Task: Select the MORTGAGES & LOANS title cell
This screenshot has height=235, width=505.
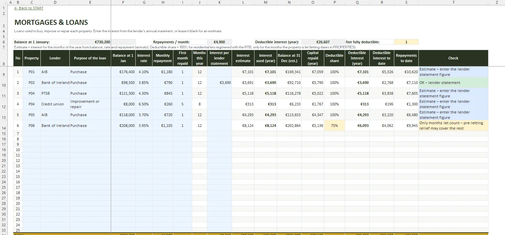Action: (51, 22)
